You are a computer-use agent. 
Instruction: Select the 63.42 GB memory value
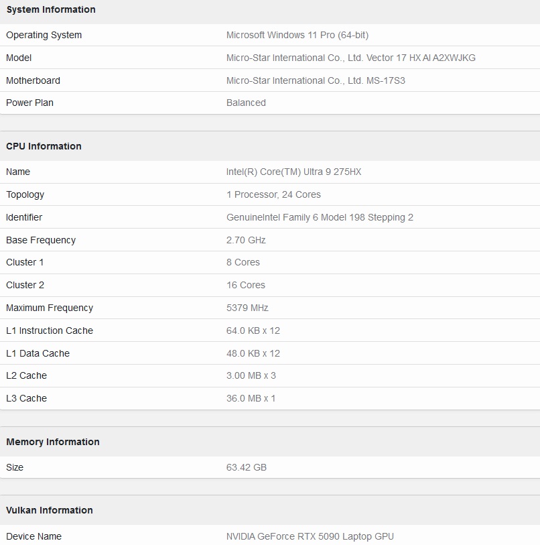247,467
